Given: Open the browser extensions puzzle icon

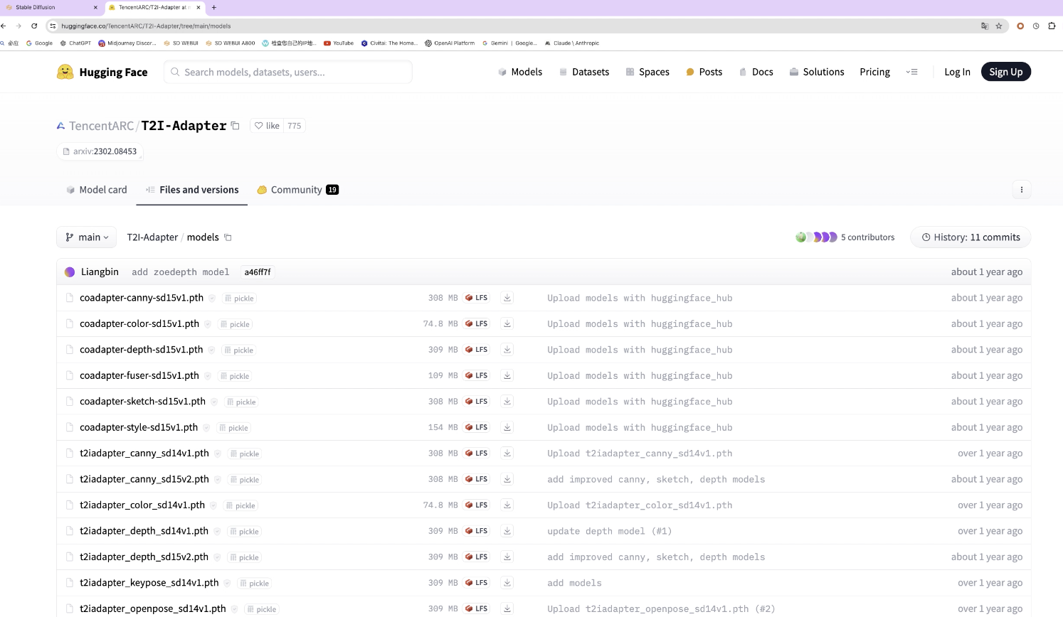Looking at the screenshot, I should pos(1052,26).
